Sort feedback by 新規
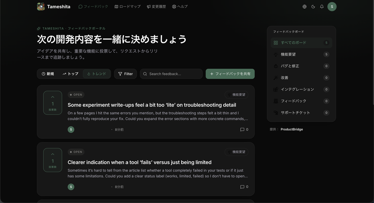Viewport: 374px width, 203px height. (48, 74)
